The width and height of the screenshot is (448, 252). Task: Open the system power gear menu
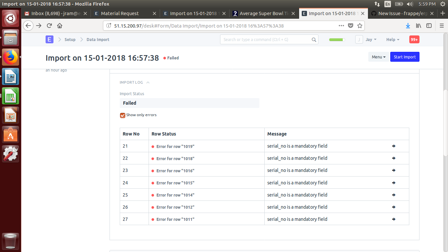click(x=443, y=4)
